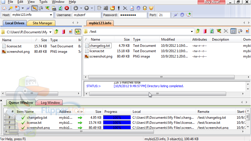
Task: Click the Download arrow icon in toolbar
Action: tap(76, 8)
